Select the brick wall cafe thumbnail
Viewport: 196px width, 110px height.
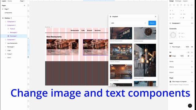(x=121, y=72)
